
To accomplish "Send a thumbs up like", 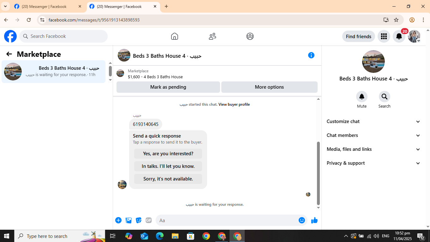I will pos(314,220).
